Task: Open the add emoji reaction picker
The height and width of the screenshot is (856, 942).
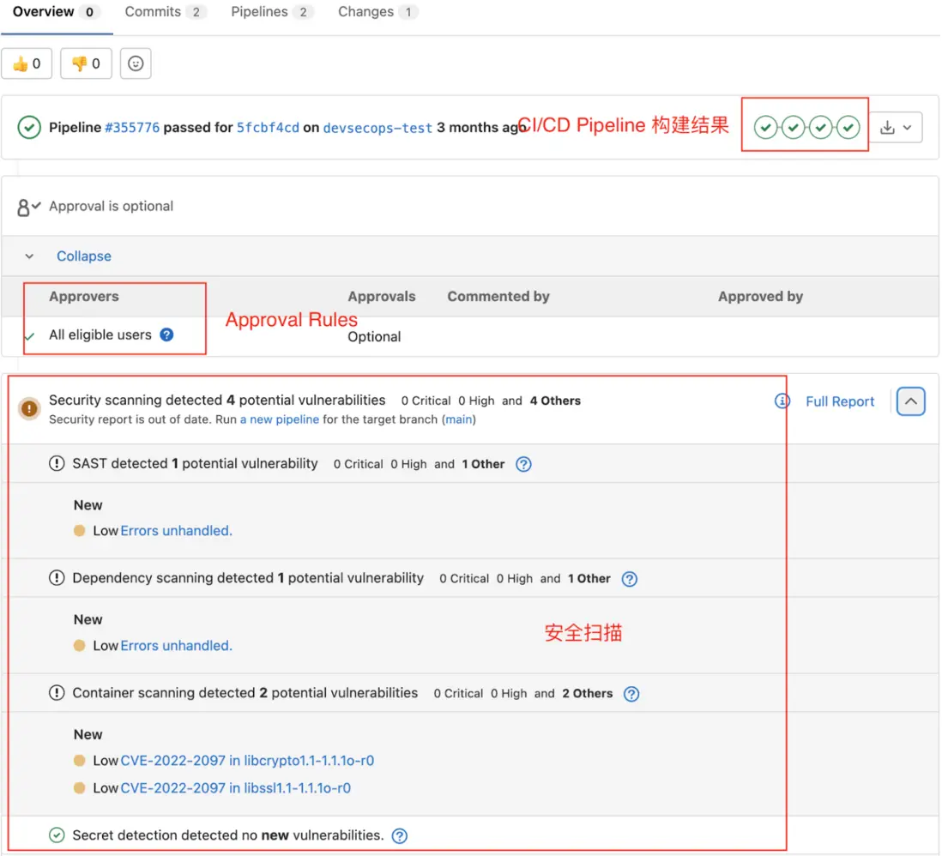Action: [x=136, y=63]
